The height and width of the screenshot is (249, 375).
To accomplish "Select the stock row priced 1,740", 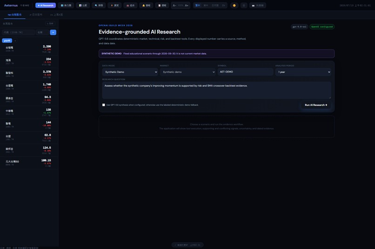I will 29,87.
